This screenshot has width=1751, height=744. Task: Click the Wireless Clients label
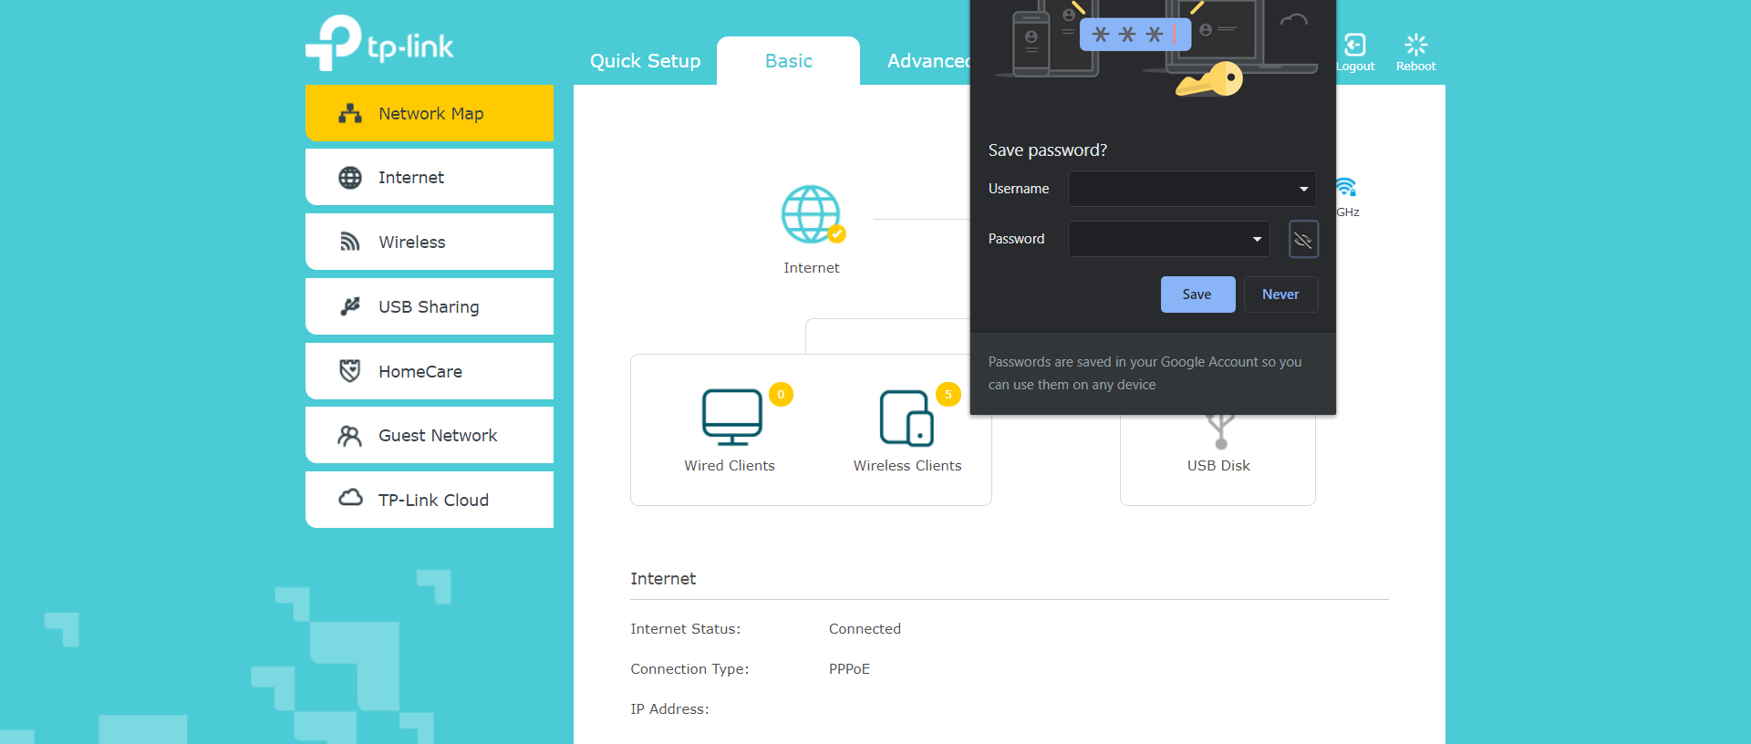click(907, 466)
